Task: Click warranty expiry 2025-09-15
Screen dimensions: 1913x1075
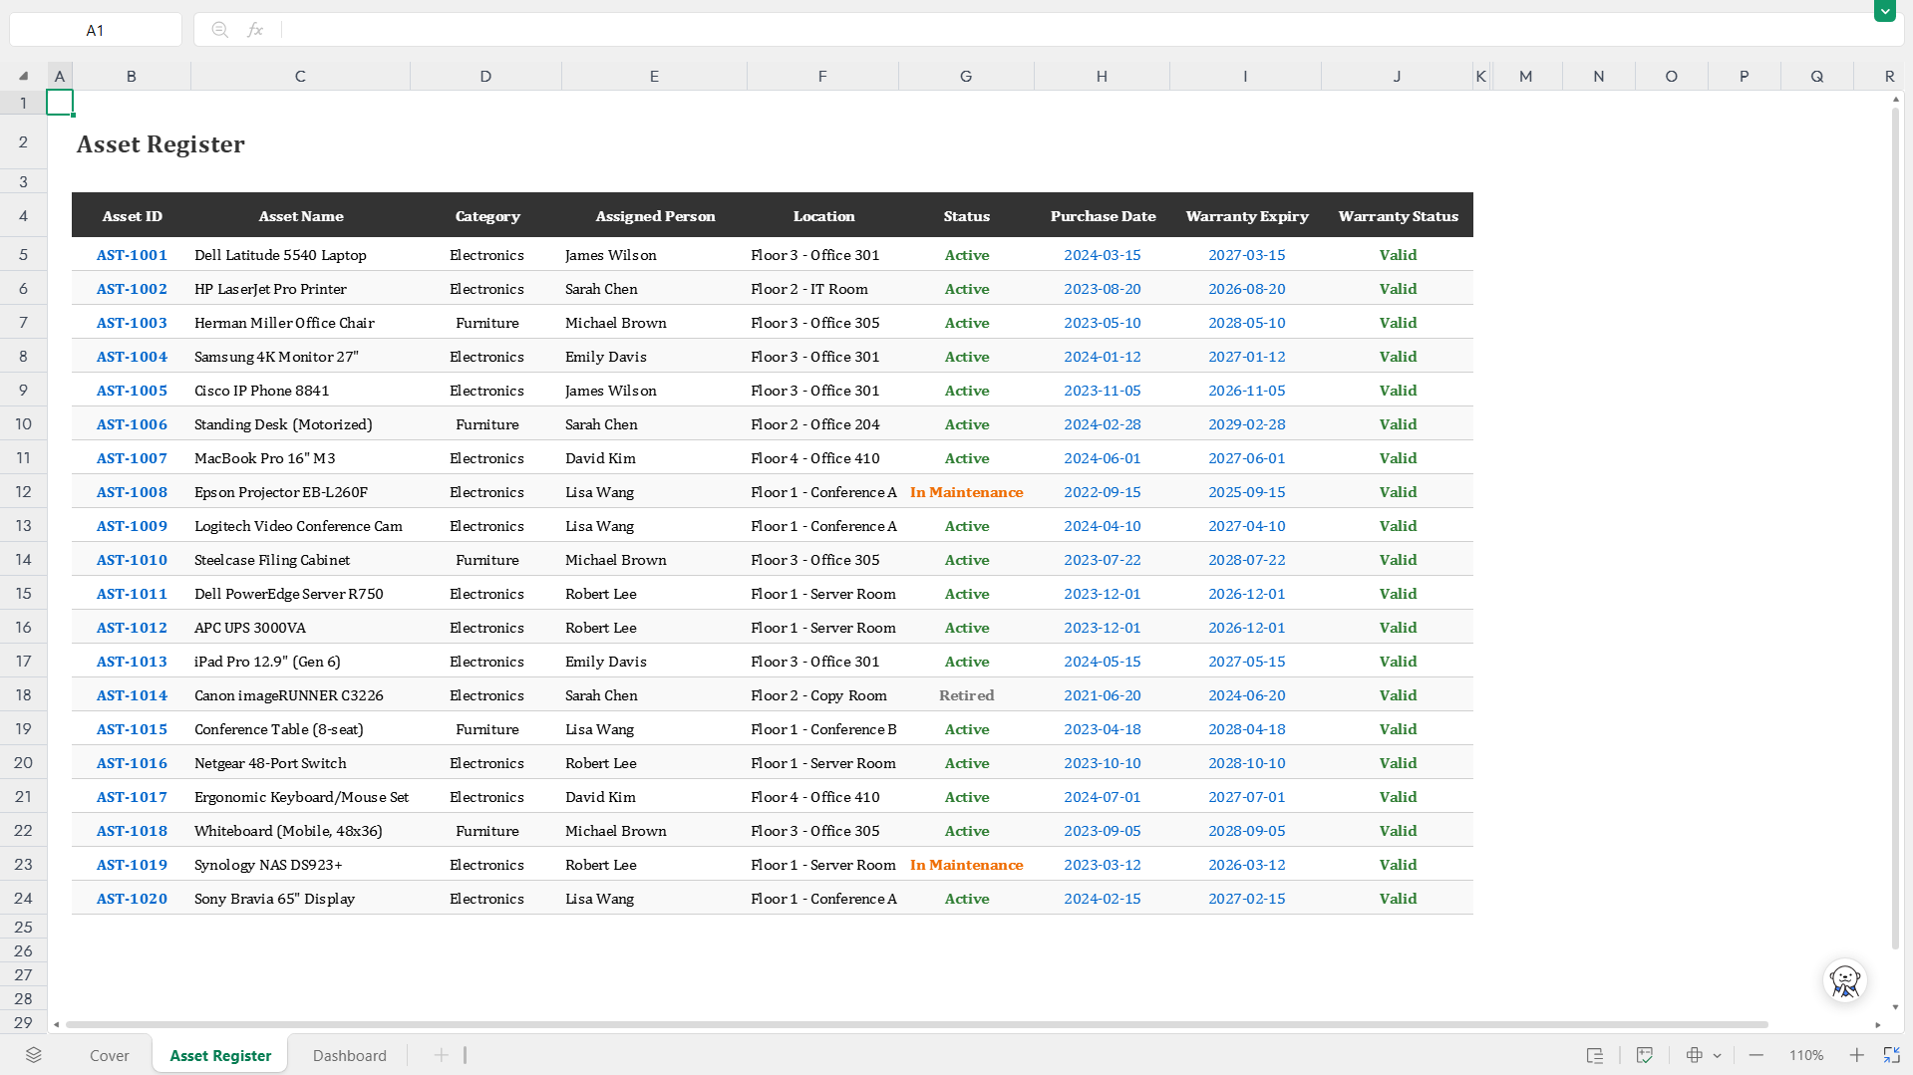Action: pos(1246,492)
